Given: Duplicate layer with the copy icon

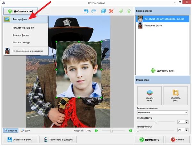Looking at the screenshot, I should [x=103, y=11].
